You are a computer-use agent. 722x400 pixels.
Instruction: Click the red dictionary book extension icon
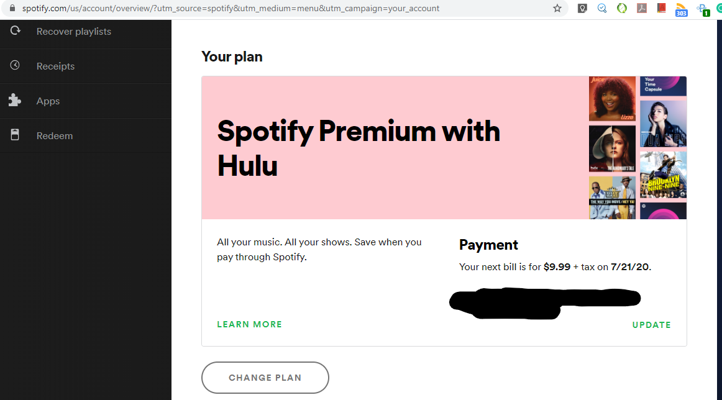point(662,9)
